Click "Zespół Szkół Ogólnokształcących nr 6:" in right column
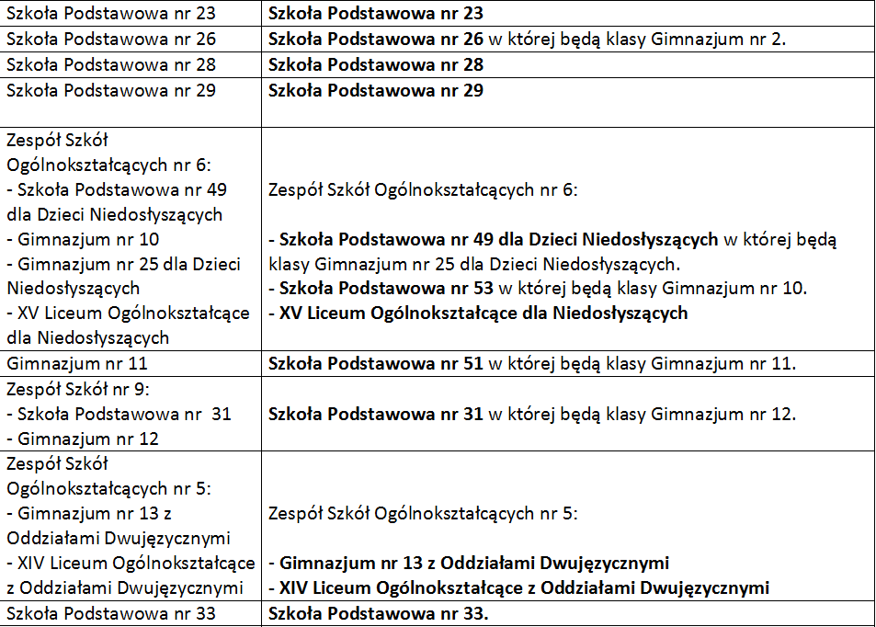Viewport: 876px width, 627px height. [423, 190]
